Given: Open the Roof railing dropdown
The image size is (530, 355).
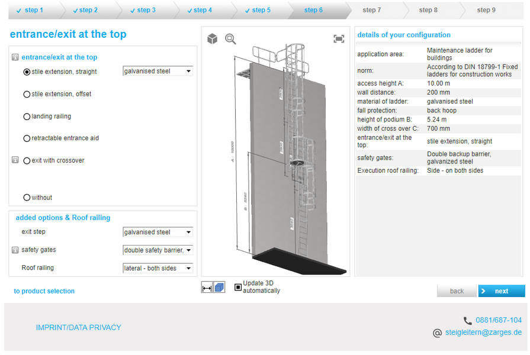Looking at the screenshot, I should 158,269.
